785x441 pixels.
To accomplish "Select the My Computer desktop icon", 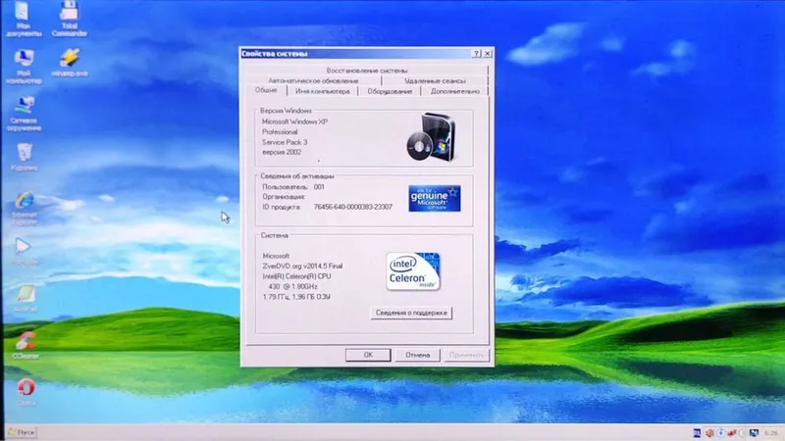I will [24, 67].
